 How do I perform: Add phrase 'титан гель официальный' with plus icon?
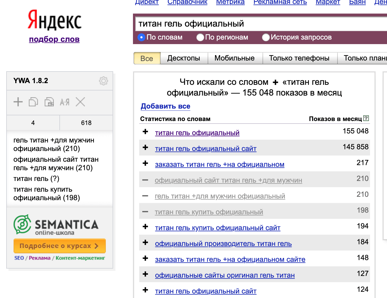point(145,131)
